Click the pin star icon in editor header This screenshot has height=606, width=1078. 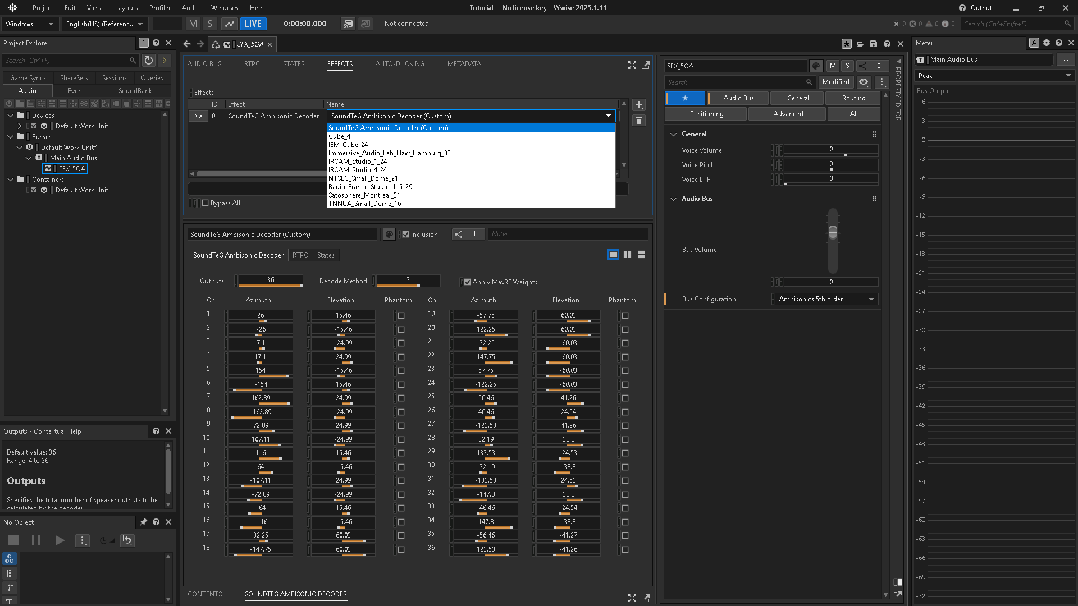[x=847, y=44]
